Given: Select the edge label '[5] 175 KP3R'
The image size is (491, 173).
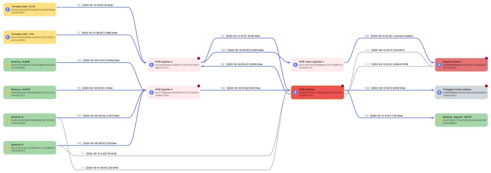Looking at the screenshot, I should coord(98,154).
